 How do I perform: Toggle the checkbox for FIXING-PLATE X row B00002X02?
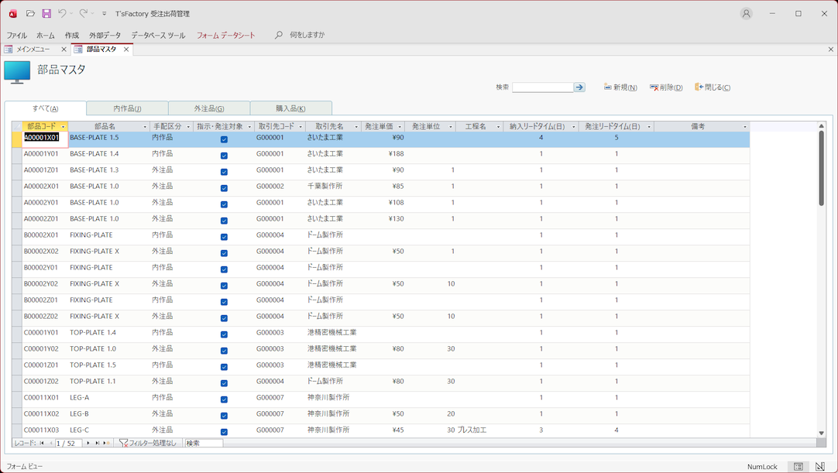point(224,253)
